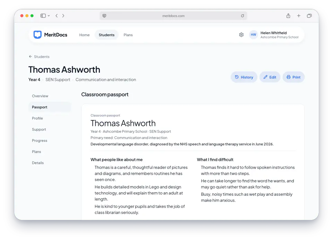Toggle the browser sidebar icon
This screenshot has height=239, width=333.
pyautogui.click(x=43, y=16)
